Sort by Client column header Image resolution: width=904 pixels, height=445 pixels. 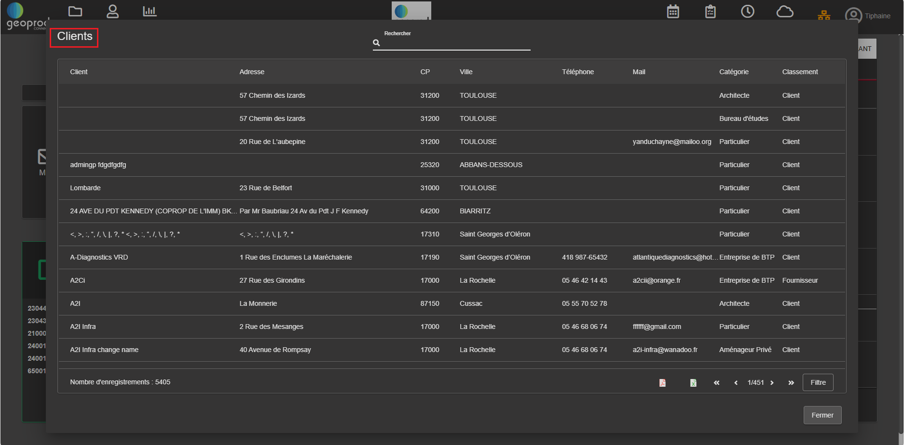click(x=79, y=72)
